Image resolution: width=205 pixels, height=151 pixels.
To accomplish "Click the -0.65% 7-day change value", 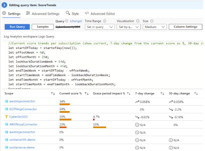I will pyautogui.click(x=145, y=117).
